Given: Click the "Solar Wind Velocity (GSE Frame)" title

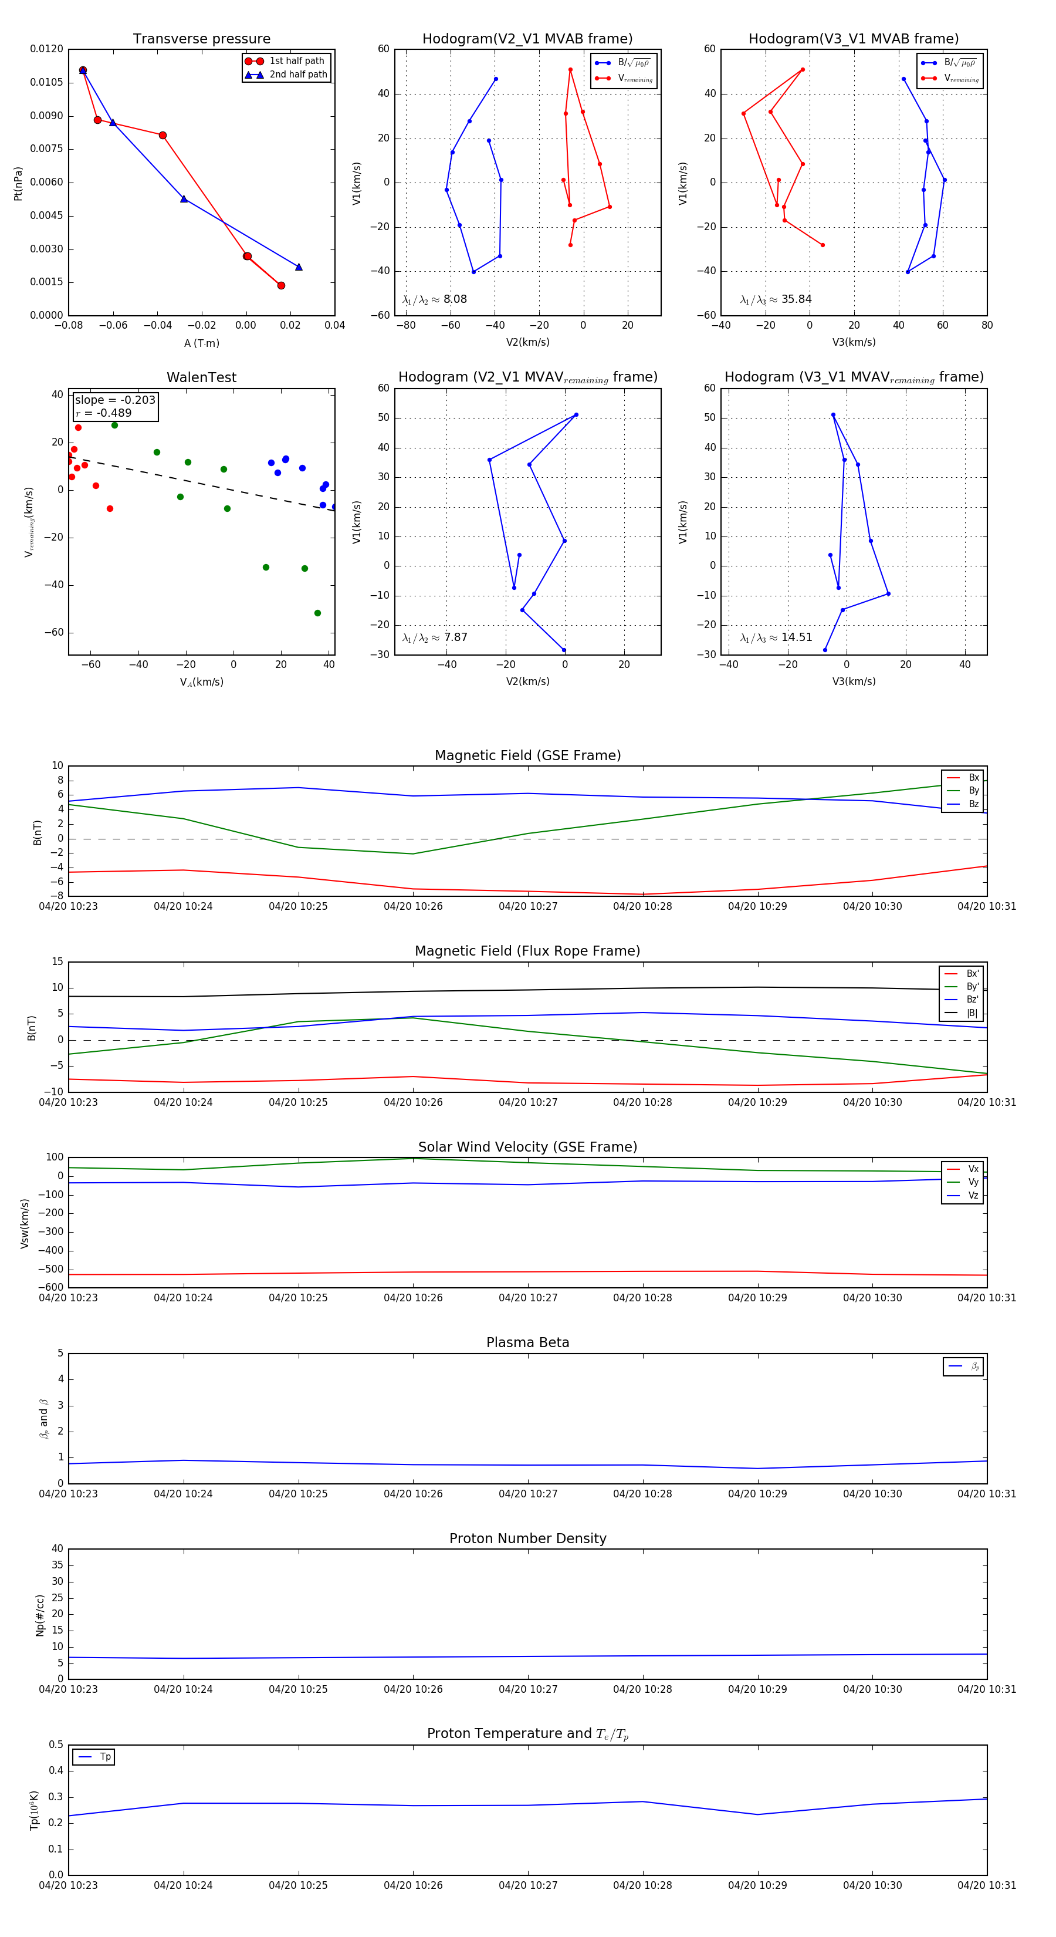Looking at the screenshot, I should [527, 1148].
